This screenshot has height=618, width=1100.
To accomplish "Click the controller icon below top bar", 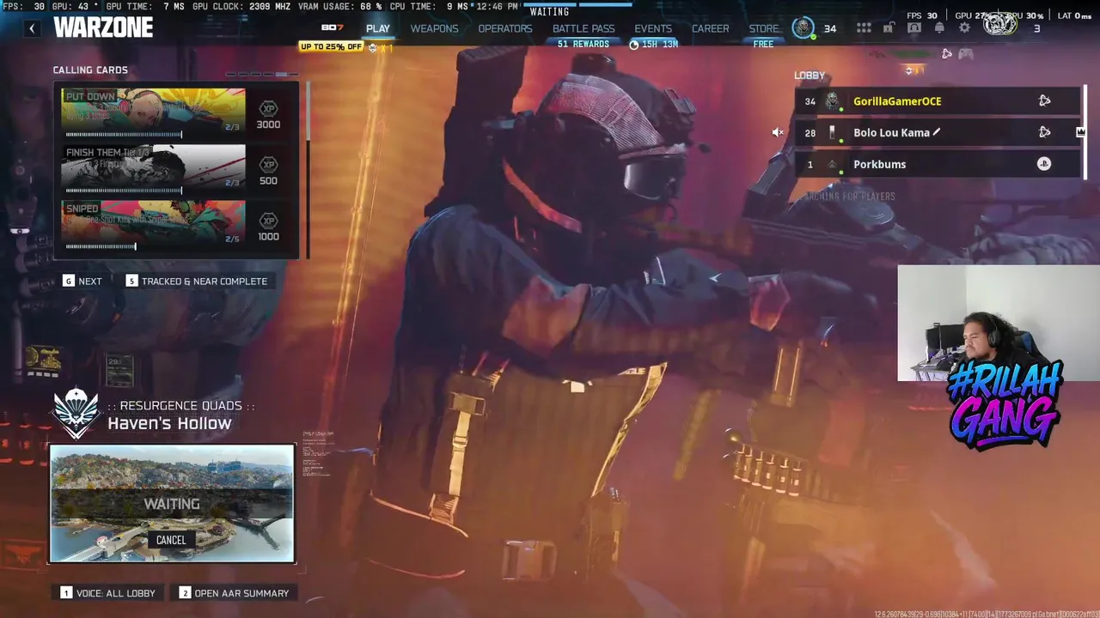I will pos(966,54).
